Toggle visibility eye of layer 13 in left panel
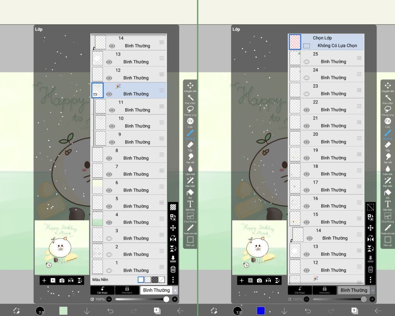This screenshot has height=316, width=395. tap(109, 62)
